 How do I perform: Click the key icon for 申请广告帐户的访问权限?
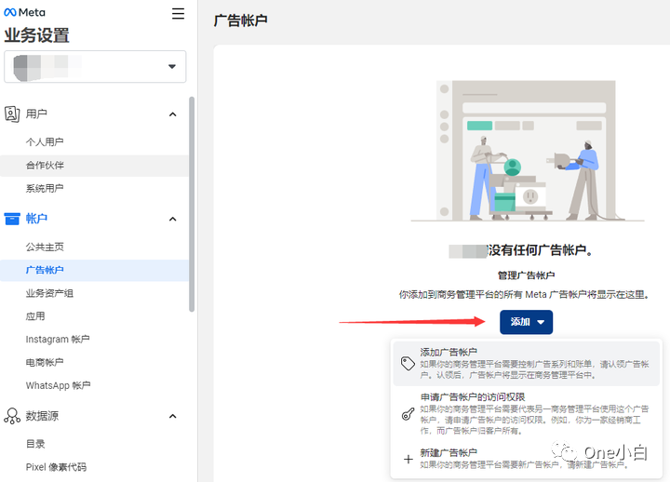[x=408, y=414]
